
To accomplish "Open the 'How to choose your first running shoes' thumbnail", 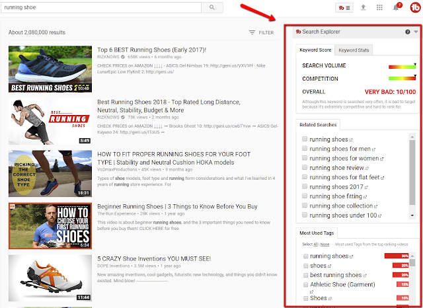I will pyautogui.click(x=50, y=226).
